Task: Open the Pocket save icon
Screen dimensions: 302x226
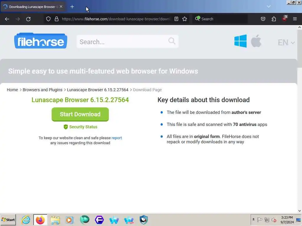Action: [263, 19]
